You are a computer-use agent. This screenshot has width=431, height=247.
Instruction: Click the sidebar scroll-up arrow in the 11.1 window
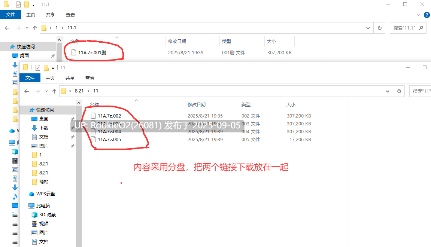60,40
